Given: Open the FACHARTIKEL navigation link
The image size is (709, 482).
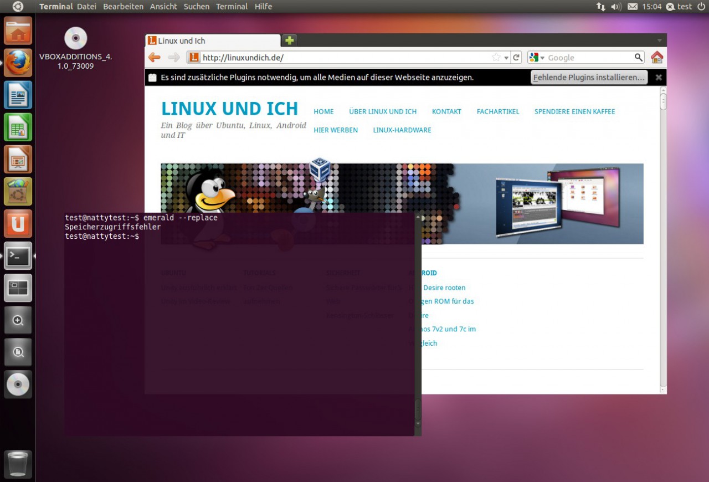Looking at the screenshot, I should [x=498, y=111].
